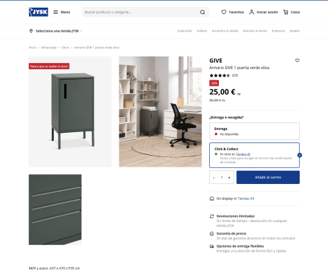Expand Selecciona una tienda JYSK dropdown

point(59,31)
